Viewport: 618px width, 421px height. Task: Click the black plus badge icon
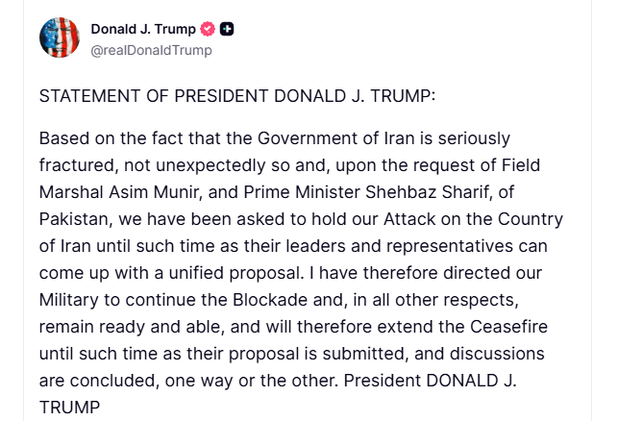coord(227,29)
